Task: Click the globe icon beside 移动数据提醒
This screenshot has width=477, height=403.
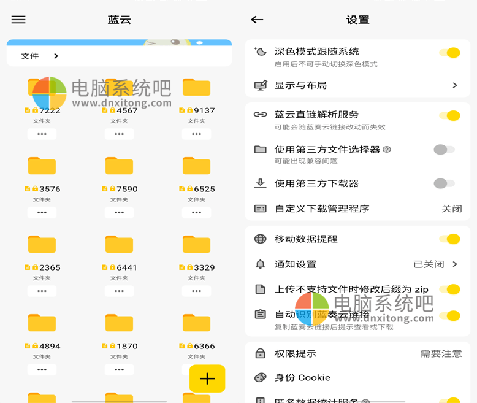Action: click(x=261, y=239)
